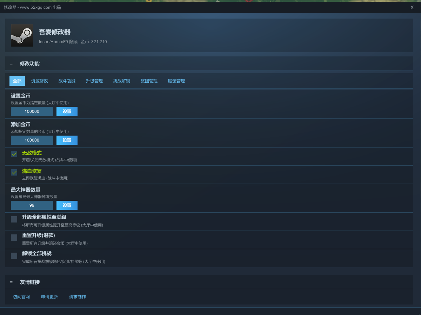Click the Steam logo icon
The width and height of the screenshot is (421, 315).
pyautogui.click(x=22, y=35)
